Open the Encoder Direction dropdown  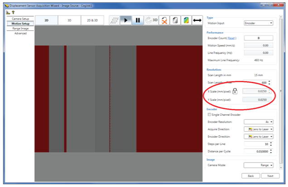(259, 137)
